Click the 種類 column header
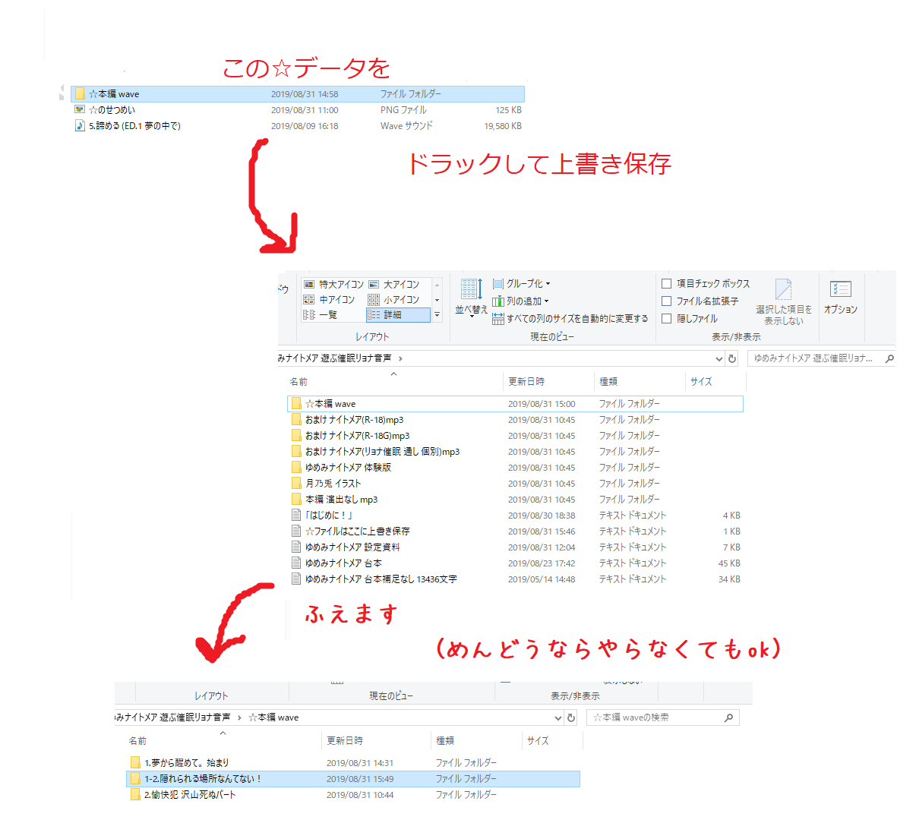This screenshot has height=820, width=916. coord(608,382)
